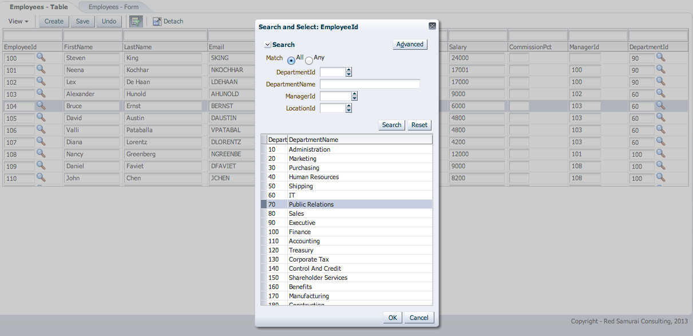Switch to the Employees - Form tab
The image size is (693, 336).
pyautogui.click(x=113, y=7)
